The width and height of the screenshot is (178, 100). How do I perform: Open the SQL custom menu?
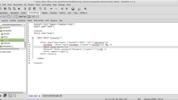(x=61, y=21)
